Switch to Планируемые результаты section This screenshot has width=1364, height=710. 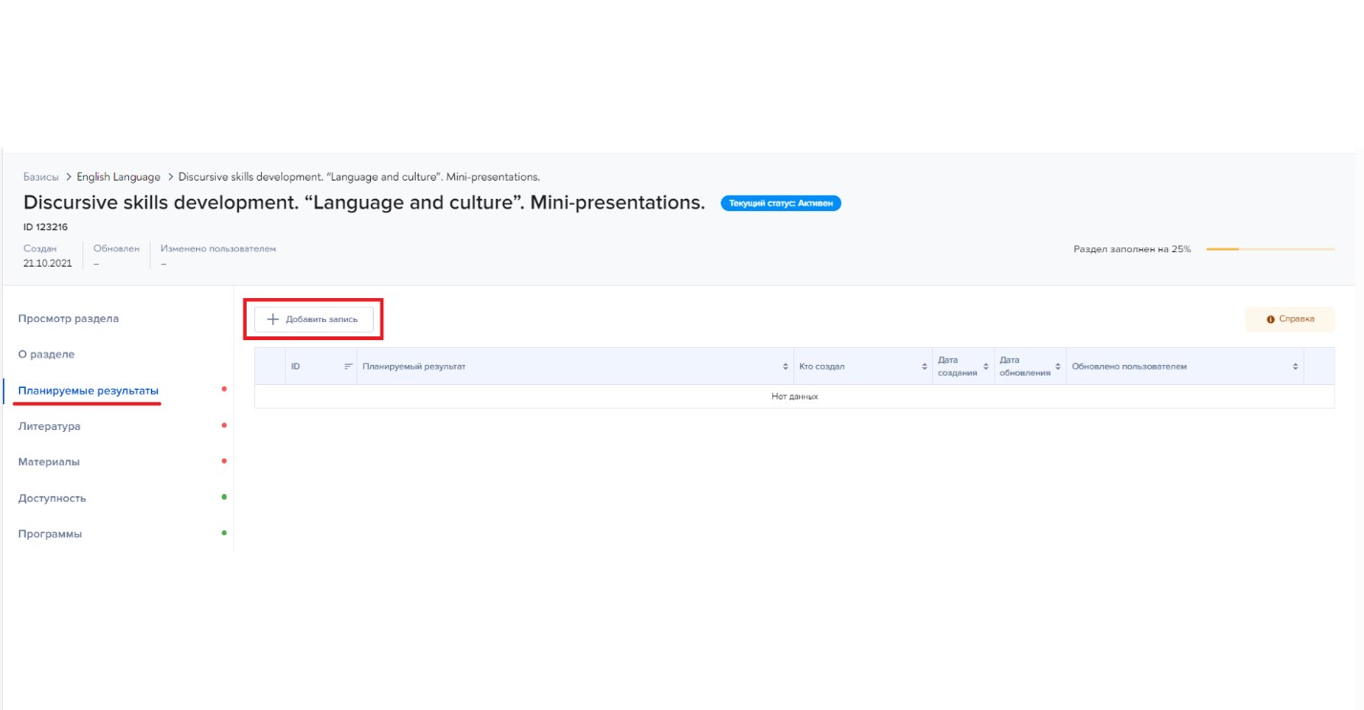[88, 391]
